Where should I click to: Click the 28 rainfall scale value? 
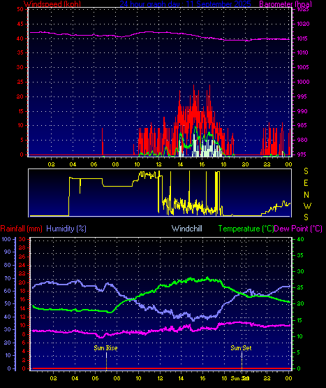point(22,247)
